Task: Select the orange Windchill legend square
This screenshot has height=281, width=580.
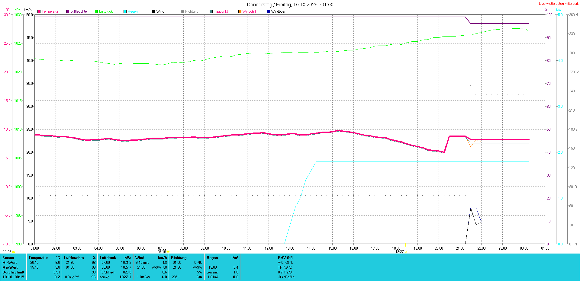Action: point(240,11)
